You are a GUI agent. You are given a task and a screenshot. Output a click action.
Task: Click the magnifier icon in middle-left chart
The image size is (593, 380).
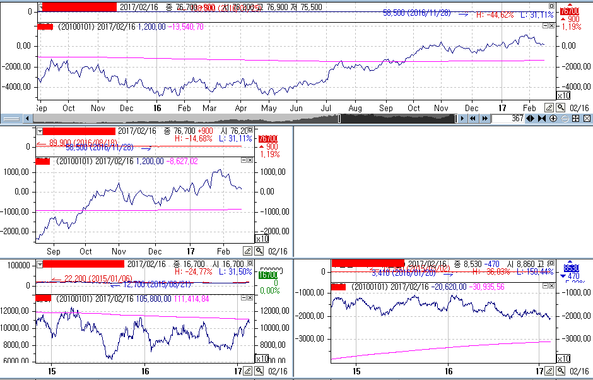click(259, 251)
